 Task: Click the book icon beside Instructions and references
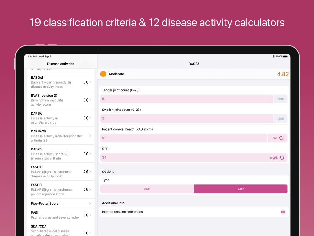pyautogui.click(x=283, y=212)
